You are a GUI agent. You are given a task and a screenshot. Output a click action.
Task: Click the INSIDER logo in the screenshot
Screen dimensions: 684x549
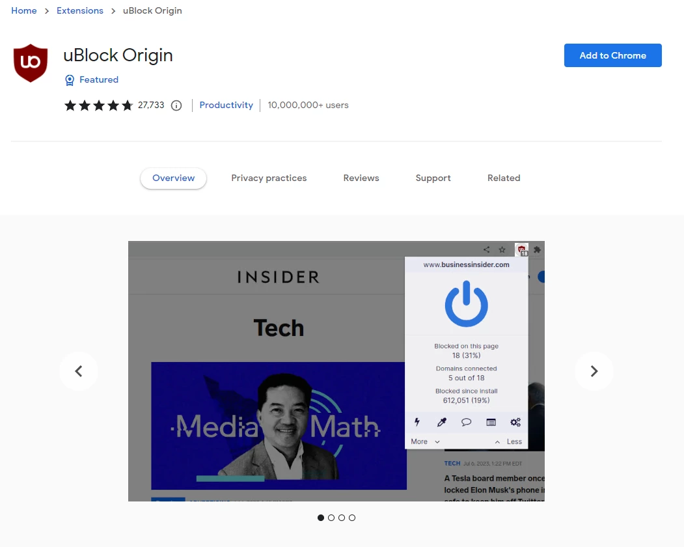[279, 277]
